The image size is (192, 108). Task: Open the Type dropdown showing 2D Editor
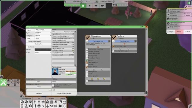click(43, 33)
